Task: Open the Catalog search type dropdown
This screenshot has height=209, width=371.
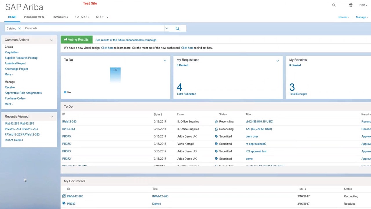Action: click(x=13, y=28)
